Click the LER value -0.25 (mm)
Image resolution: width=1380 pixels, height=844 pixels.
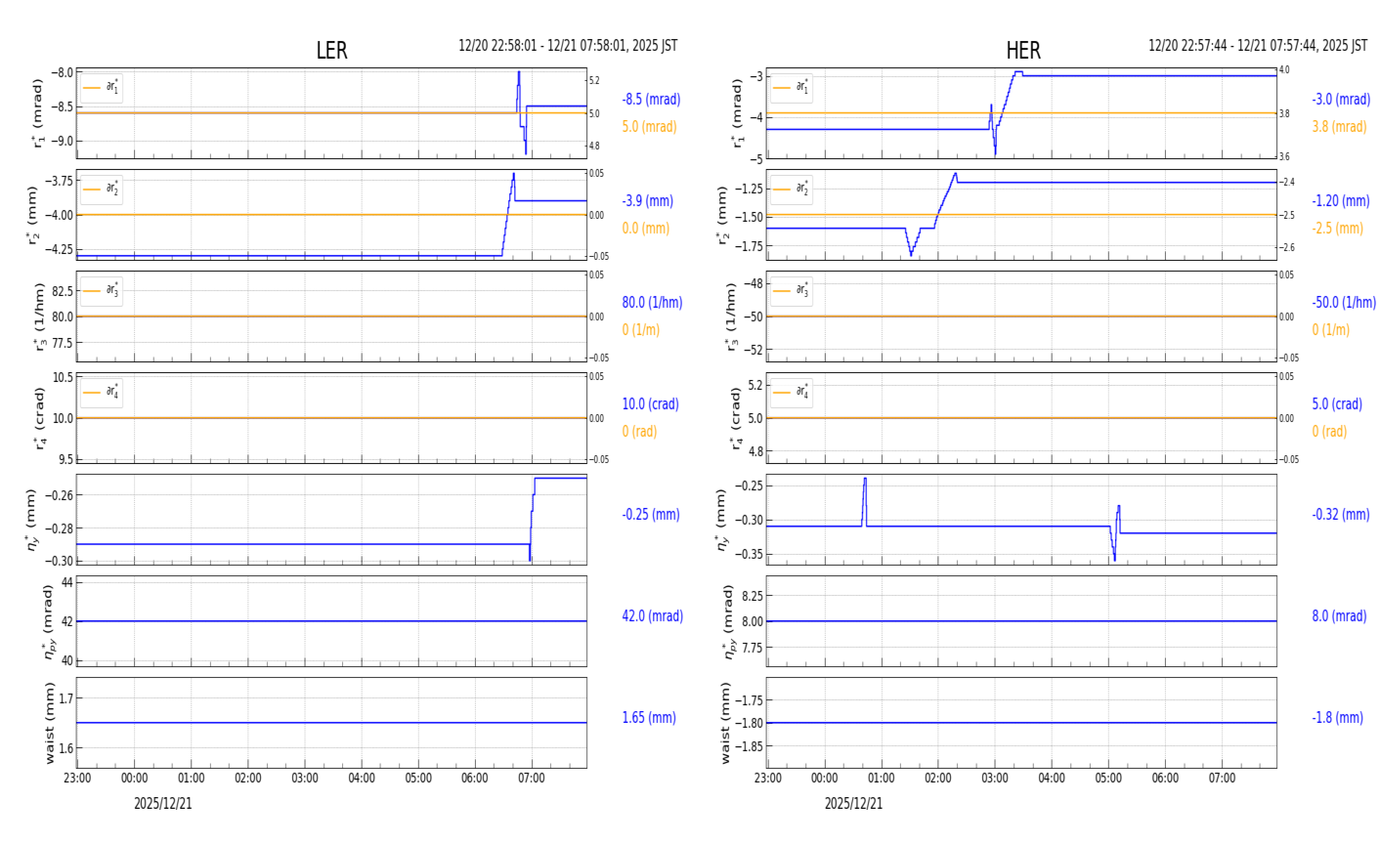tap(651, 515)
